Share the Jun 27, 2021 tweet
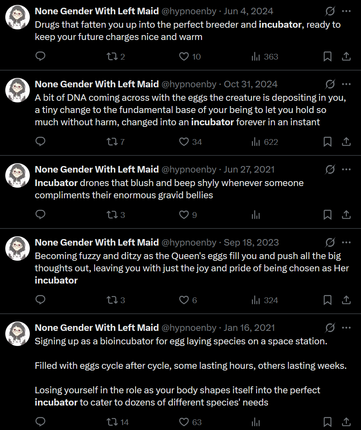This screenshot has width=361, height=430. coord(346,215)
